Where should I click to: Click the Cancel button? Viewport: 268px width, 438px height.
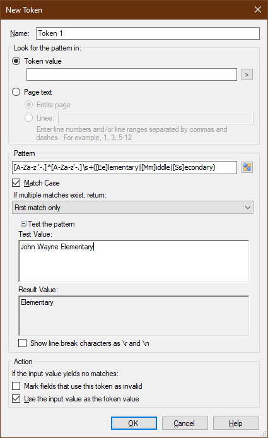click(185, 423)
